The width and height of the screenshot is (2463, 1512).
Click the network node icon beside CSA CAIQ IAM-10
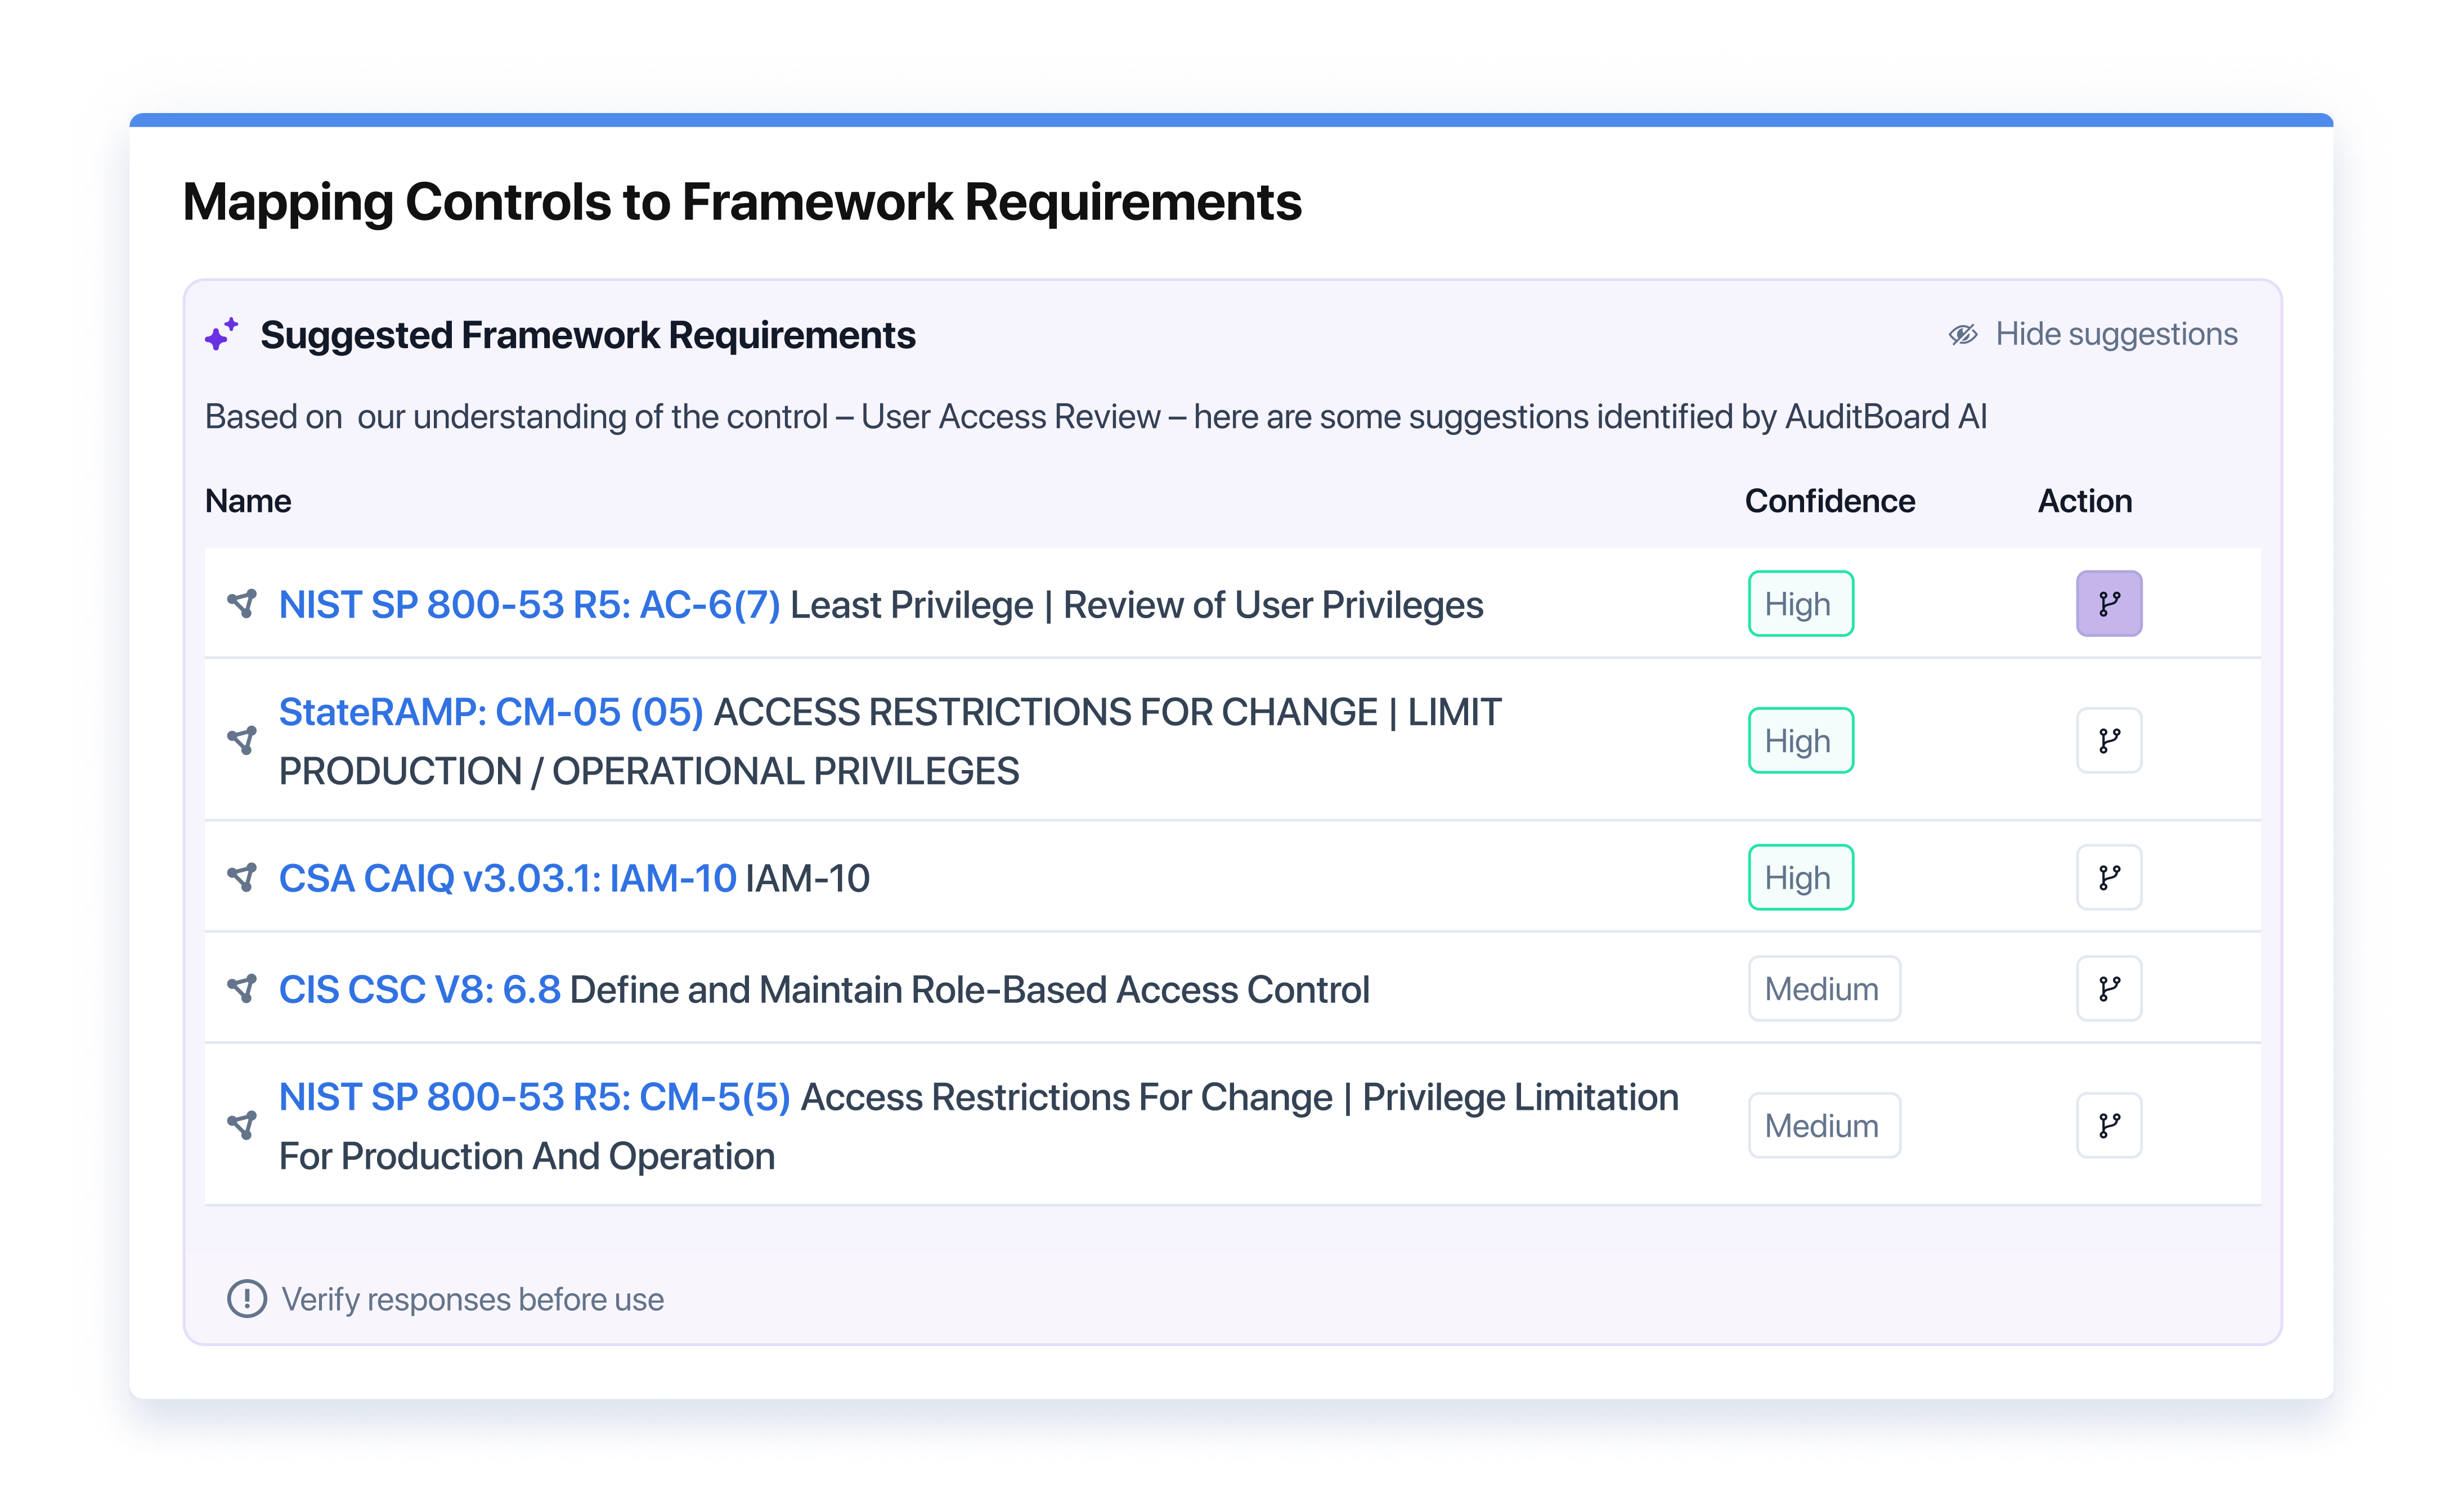(242, 877)
